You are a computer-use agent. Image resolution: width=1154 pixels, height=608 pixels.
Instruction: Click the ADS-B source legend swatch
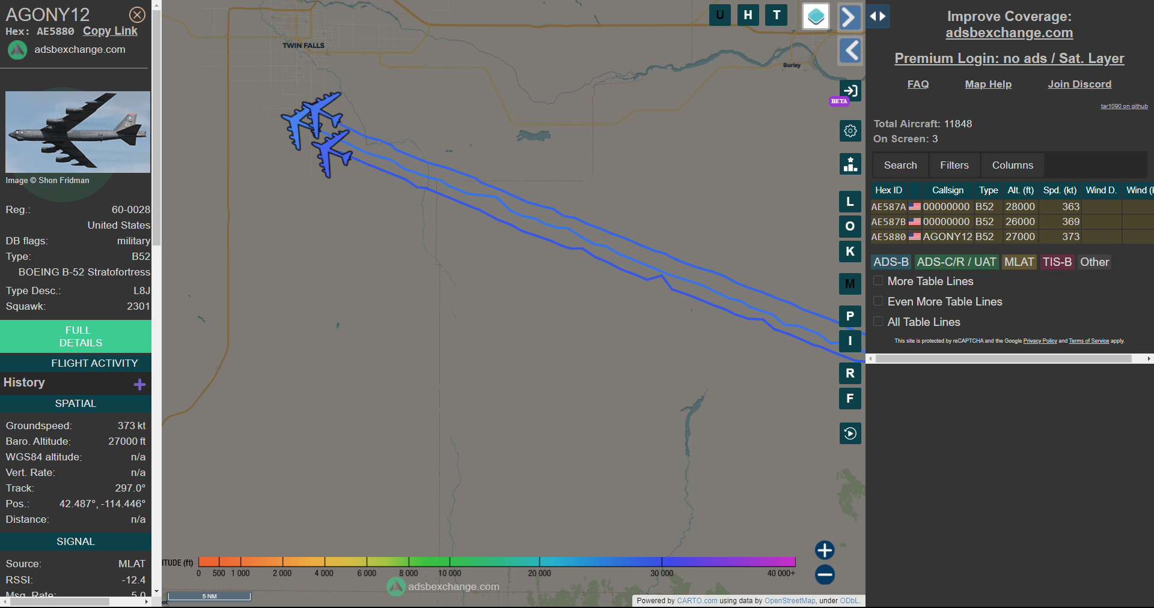(x=891, y=262)
